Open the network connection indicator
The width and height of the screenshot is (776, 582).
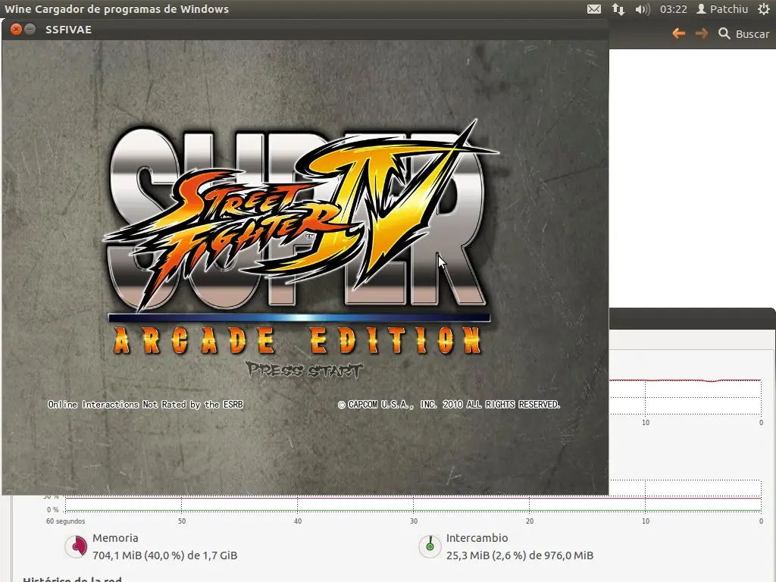618,9
